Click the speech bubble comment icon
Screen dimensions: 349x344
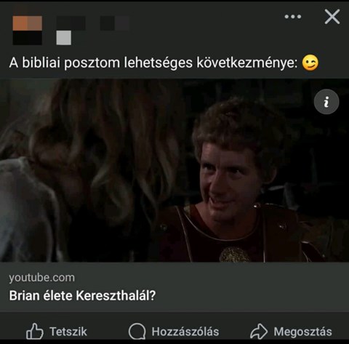[137, 331]
